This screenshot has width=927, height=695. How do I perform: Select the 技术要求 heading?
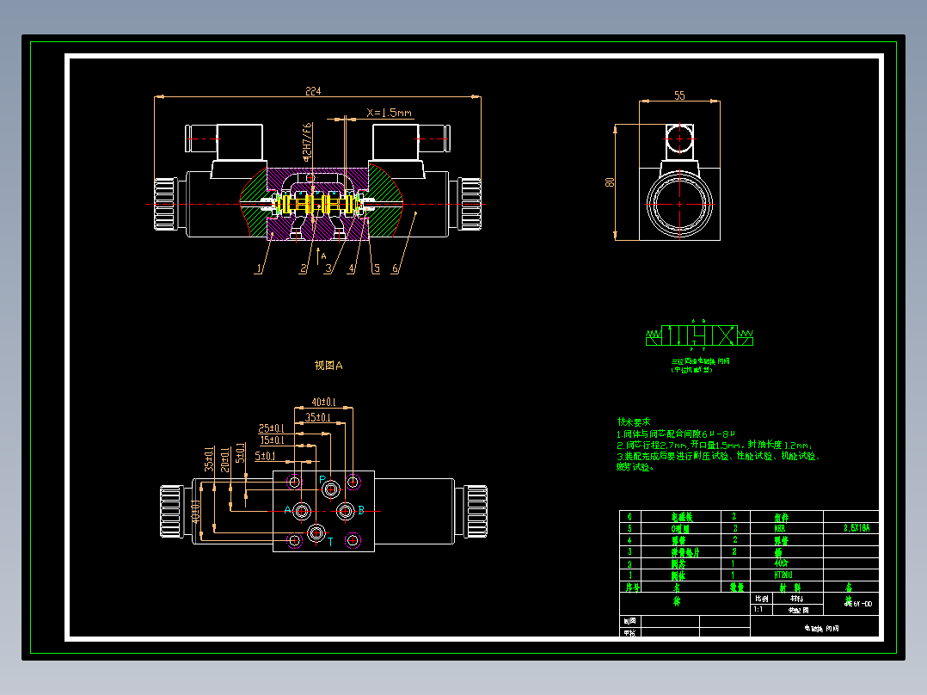(634, 421)
